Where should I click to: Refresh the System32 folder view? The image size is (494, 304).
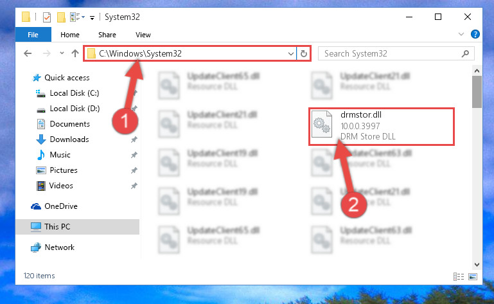point(304,53)
